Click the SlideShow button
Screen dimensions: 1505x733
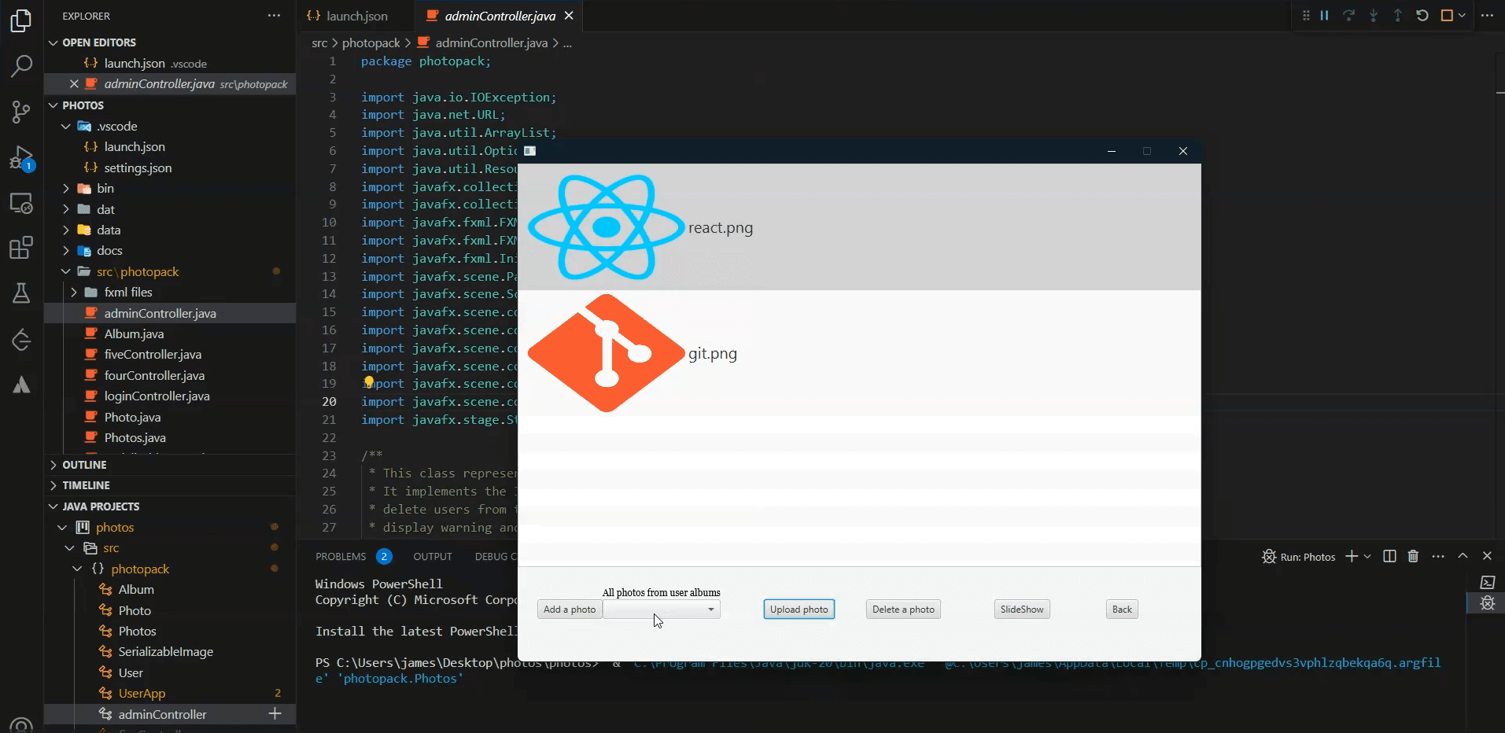pyautogui.click(x=1021, y=610)
